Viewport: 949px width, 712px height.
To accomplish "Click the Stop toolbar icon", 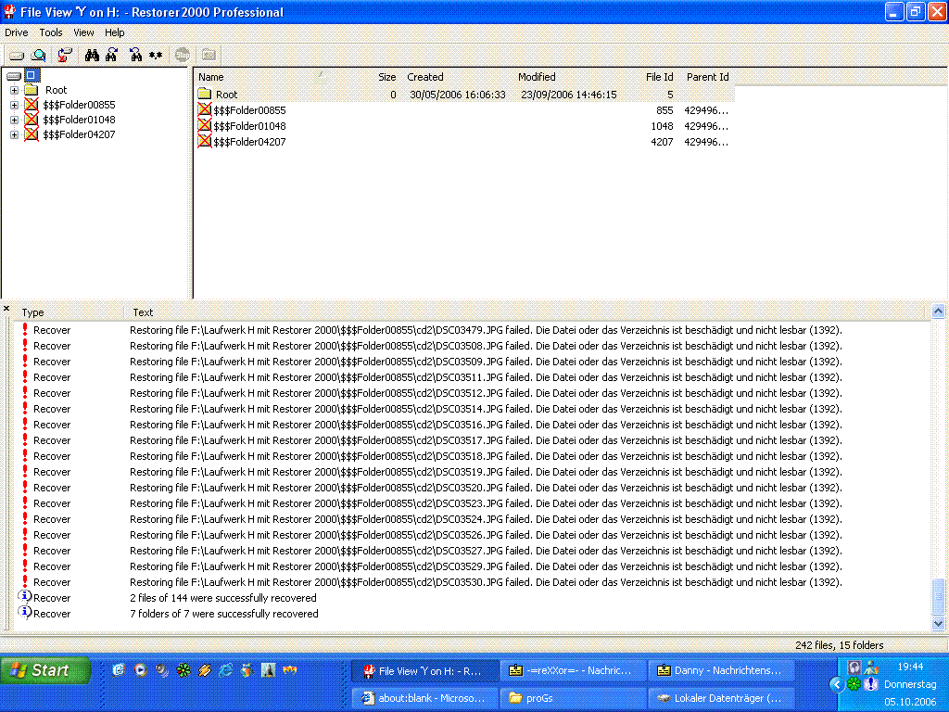I will point(183,55).
